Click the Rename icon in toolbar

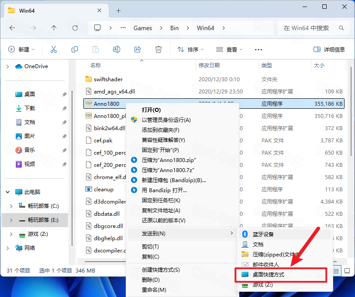click(x=117, y=49)
